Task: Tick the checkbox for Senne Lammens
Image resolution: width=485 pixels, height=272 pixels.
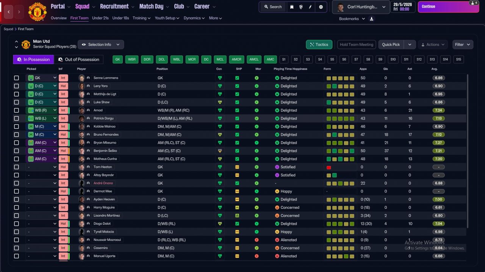Action: tap(16, 78)
